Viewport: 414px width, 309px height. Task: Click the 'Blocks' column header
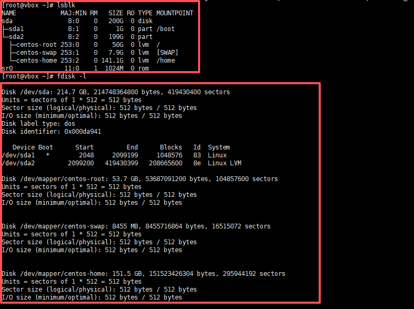171,147
